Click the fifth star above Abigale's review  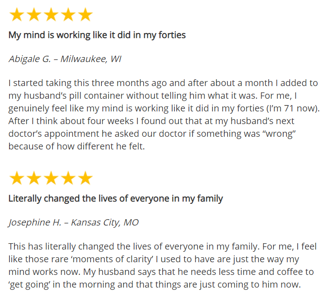click(x=85, y=15)
